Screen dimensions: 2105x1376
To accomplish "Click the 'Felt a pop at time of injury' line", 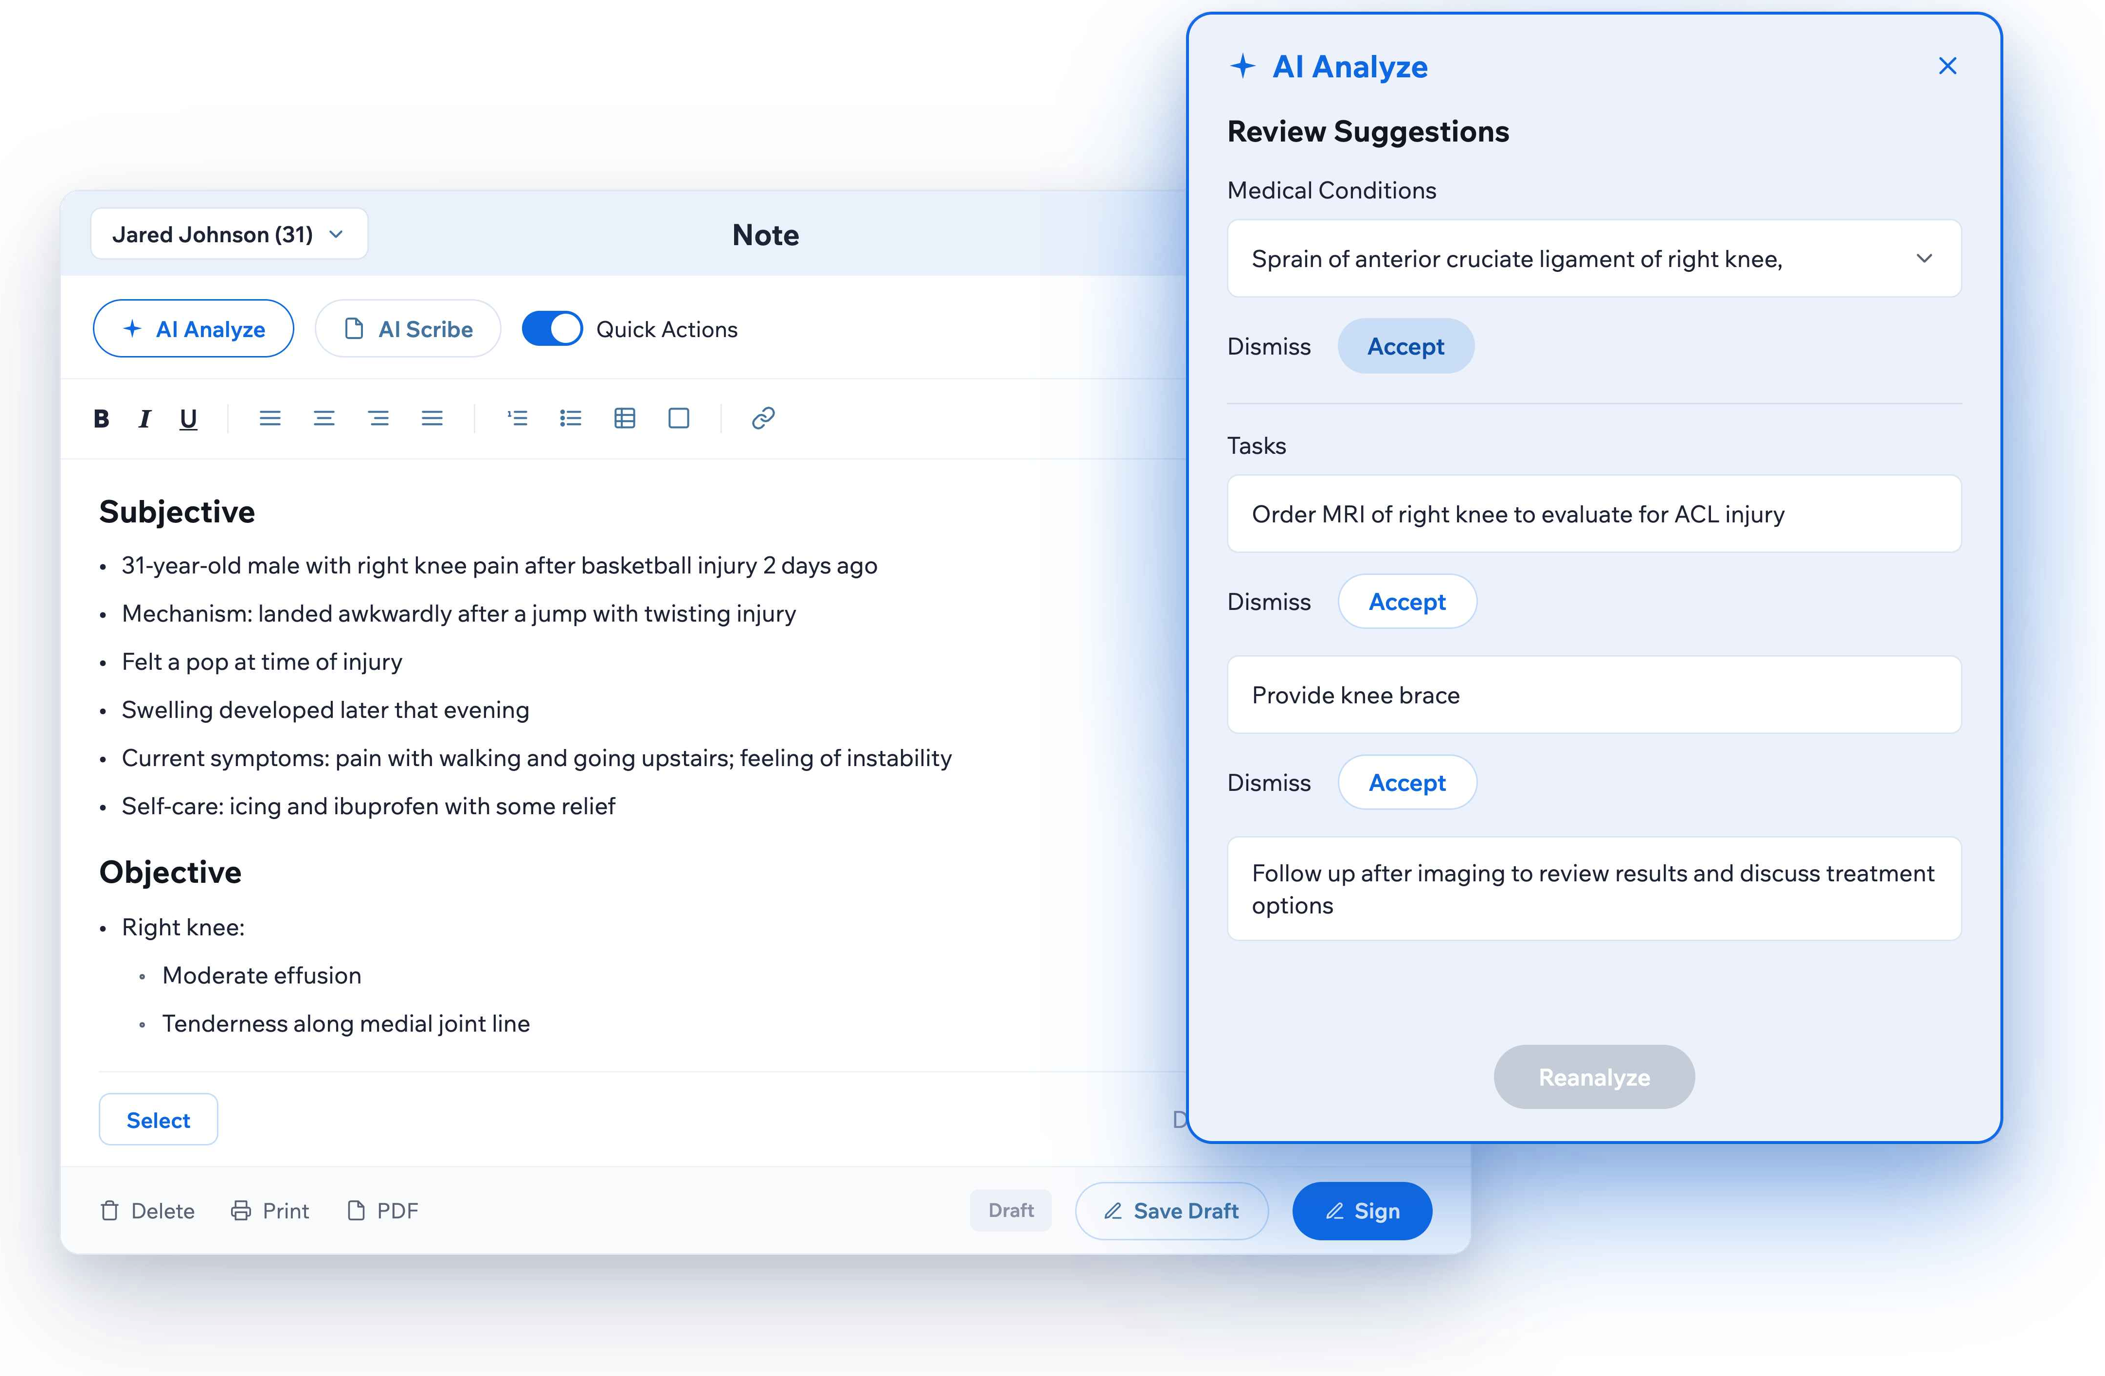I will [262, 661].
